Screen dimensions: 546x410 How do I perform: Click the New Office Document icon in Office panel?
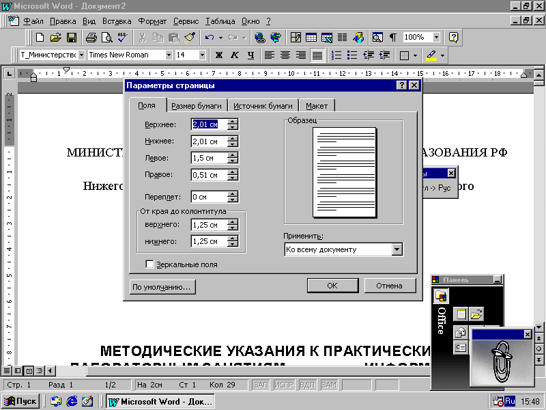[x=461, y=314]
